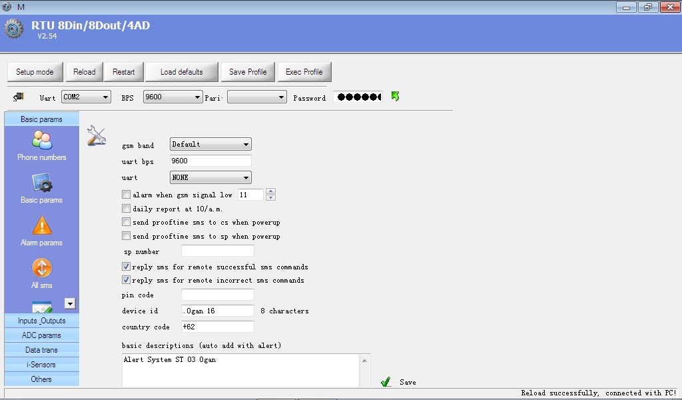682x400 pixels.
Task: Click the Save Profile button
Action: click(x=248, y=72)
